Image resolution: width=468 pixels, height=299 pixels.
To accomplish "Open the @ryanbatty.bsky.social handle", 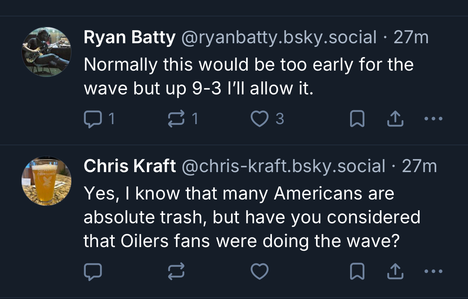I will tap(279, 38).
